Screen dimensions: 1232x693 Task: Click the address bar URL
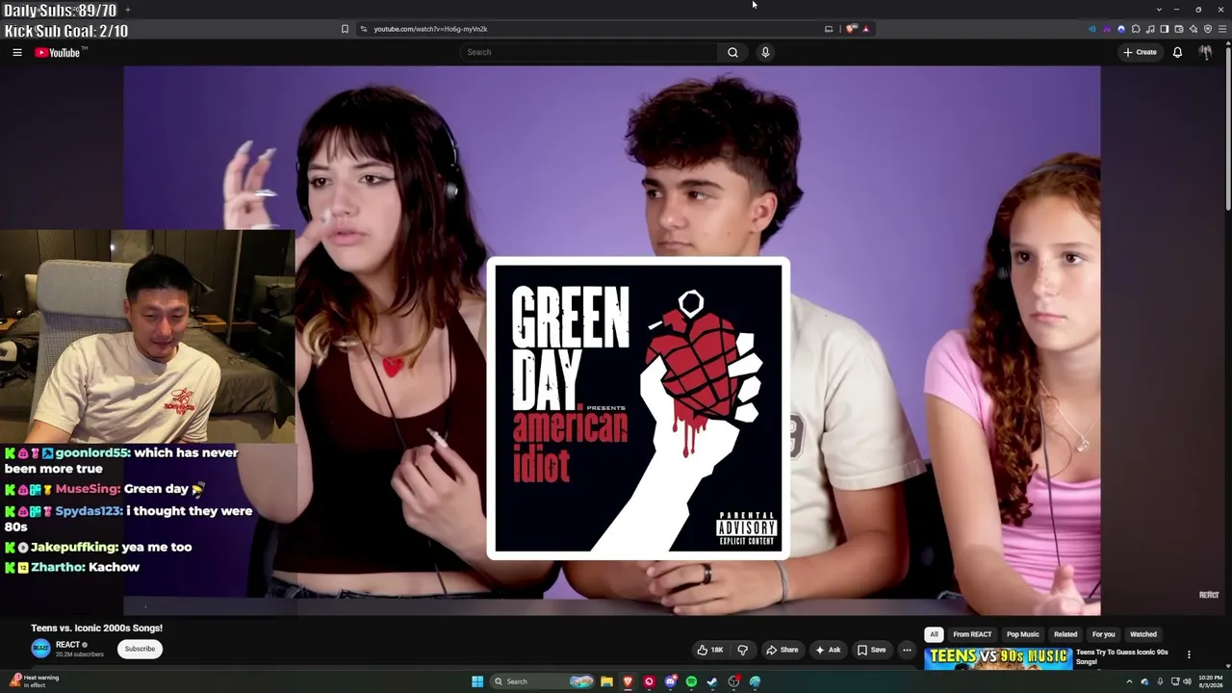coord(430,29)
